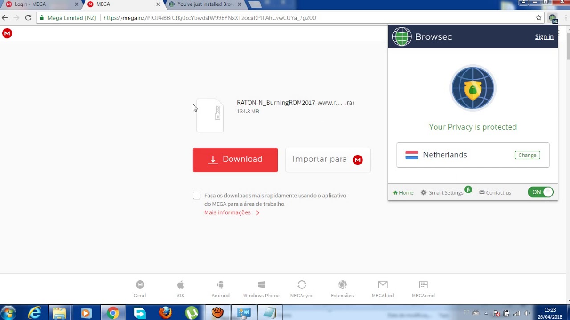Open Windows Media Player from the taskbar
This screenshot has height=320, width=570.
85,313
